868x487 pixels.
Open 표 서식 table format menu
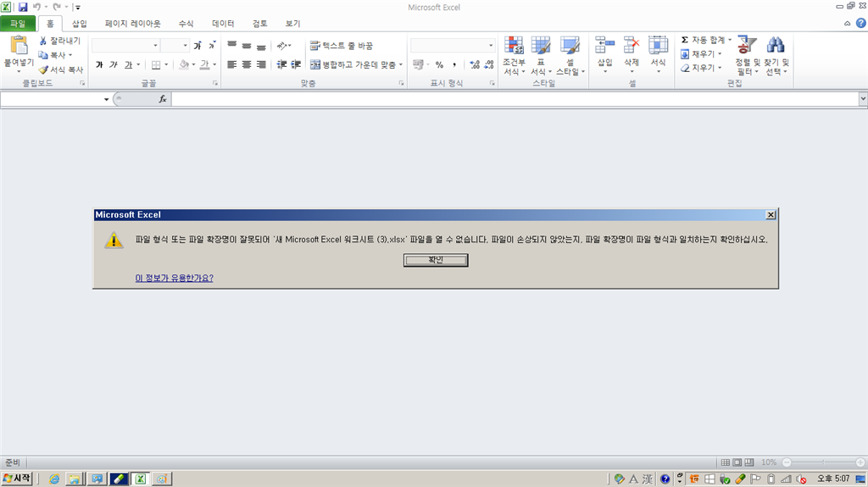point(541,55)
